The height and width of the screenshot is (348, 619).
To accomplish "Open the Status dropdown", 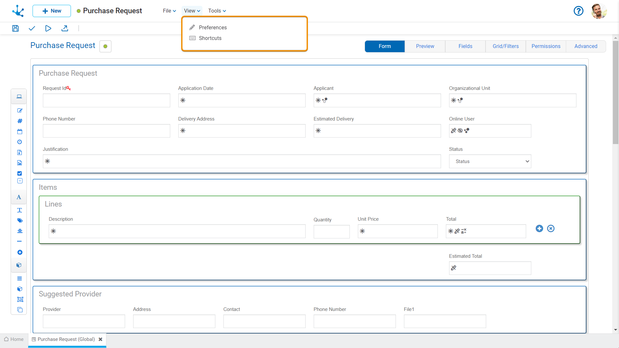I will (x=490, y=161).
